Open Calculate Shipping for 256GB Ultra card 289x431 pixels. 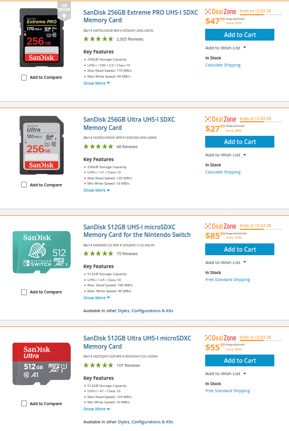point(223,172)
